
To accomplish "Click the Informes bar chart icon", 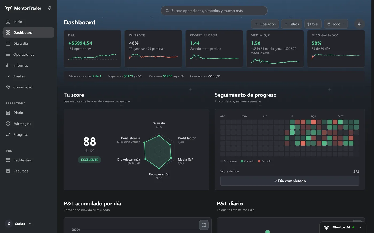I will [x=8, y=65].
